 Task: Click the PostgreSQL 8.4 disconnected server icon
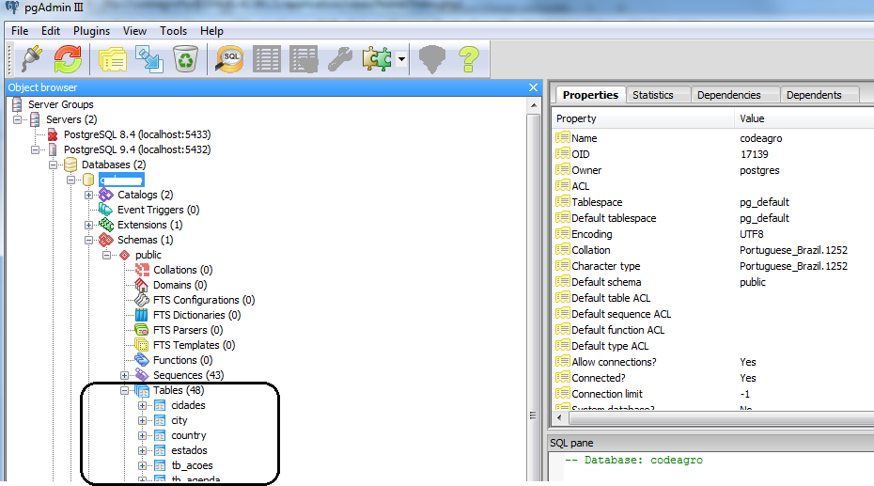53,134
